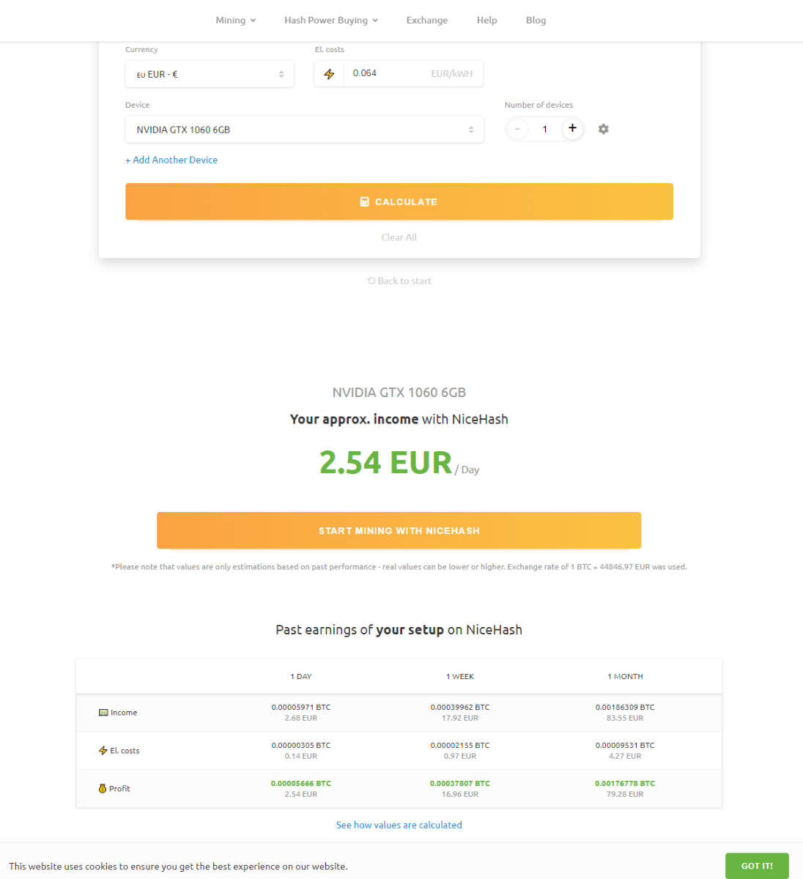Click the Income row money icon

pos(103,713)
